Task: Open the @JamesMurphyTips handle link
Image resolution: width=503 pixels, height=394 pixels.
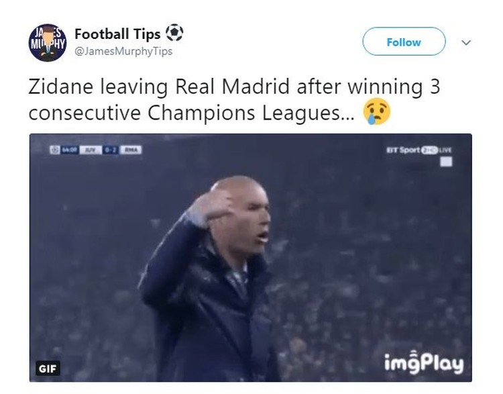Action: point(123,52)
